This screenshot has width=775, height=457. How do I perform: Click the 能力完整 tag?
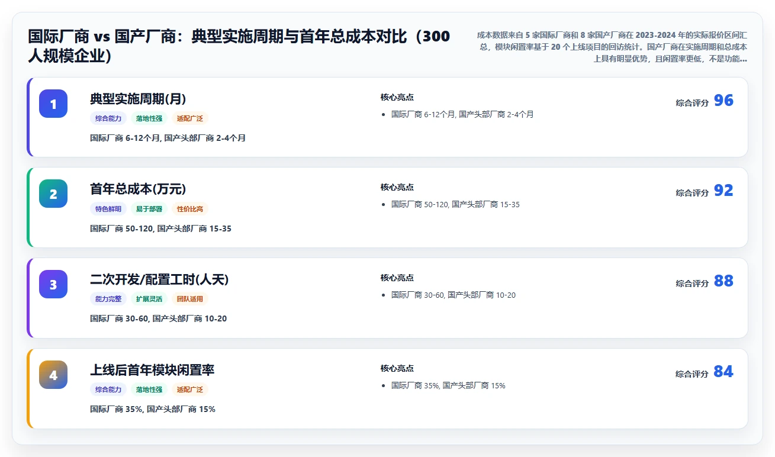point(108,299)
